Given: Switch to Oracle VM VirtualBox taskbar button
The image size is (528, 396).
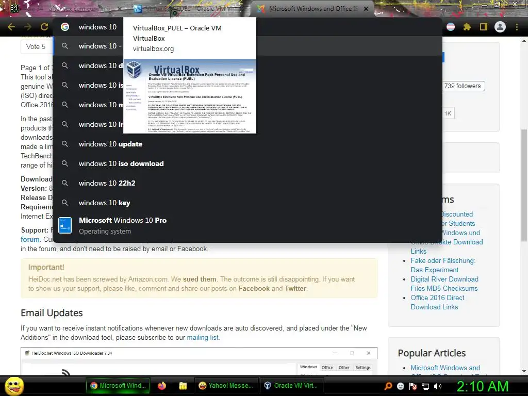Looking at the screenshot, I should click(x=292, y=386).
